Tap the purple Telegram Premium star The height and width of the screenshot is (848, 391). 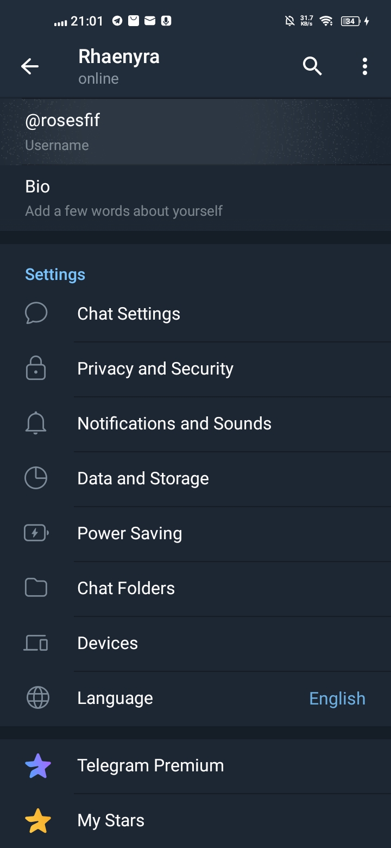point(38,765)
